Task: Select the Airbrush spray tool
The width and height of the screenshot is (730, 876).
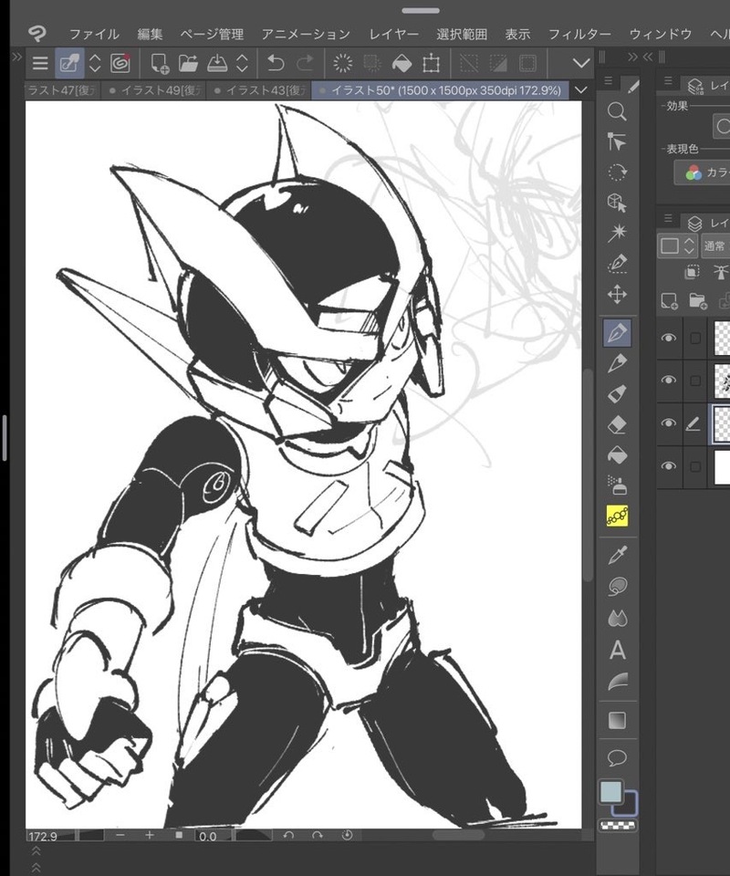Action: [x=617, y=485]
